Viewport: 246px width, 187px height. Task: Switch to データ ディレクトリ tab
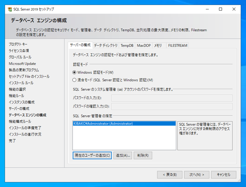point(106,45)
